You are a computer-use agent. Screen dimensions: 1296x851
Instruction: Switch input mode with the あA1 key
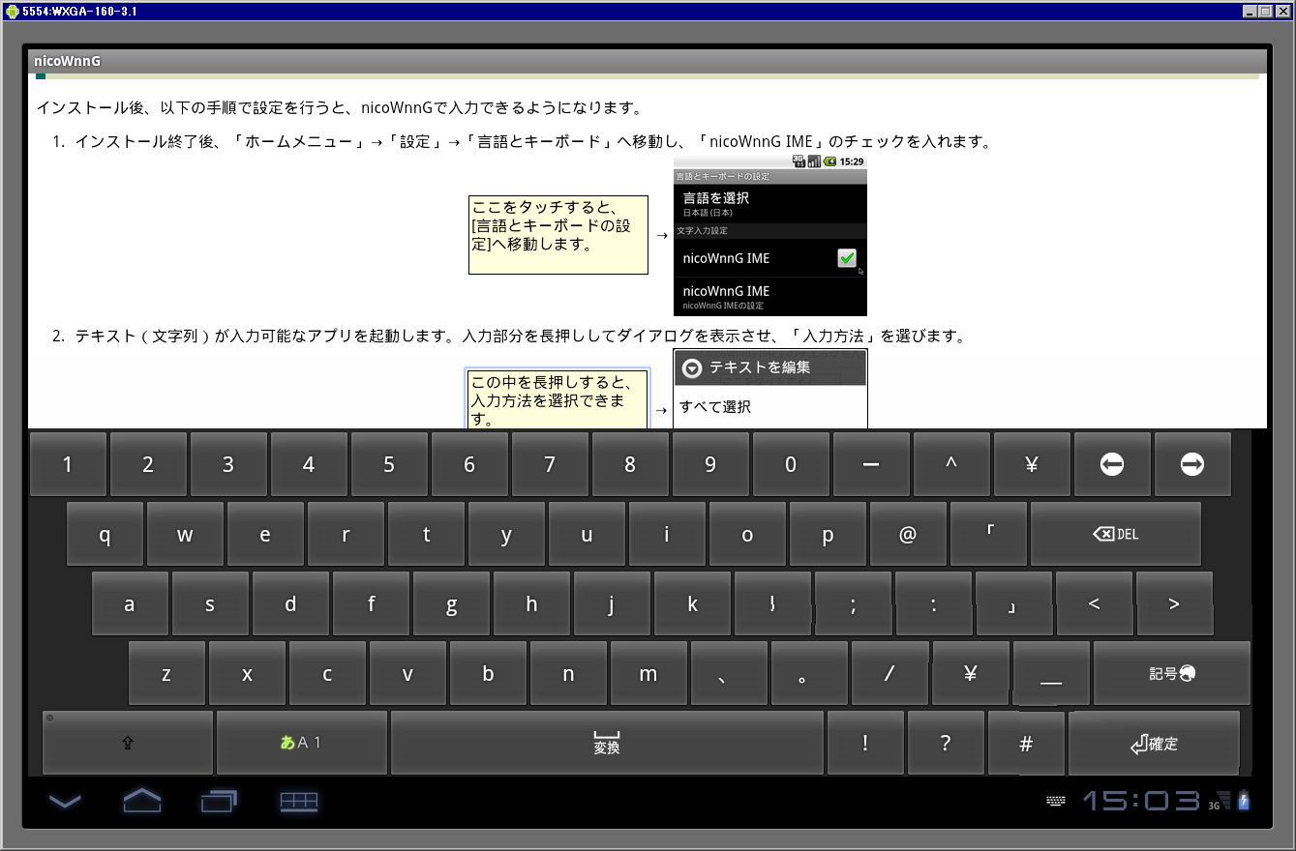(301, 743)
